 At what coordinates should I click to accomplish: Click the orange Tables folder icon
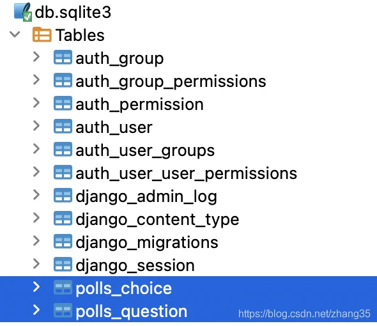[42, 35]
